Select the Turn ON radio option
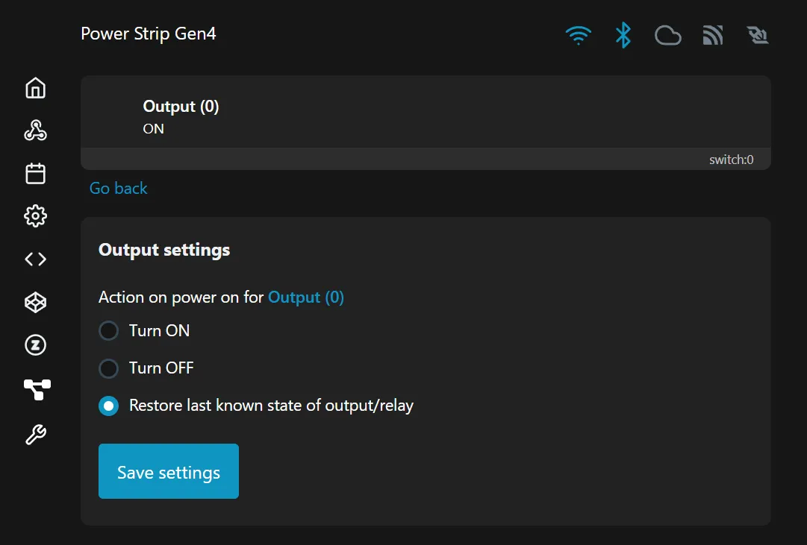Screen dimensions: 807x545 pos(108,330)
